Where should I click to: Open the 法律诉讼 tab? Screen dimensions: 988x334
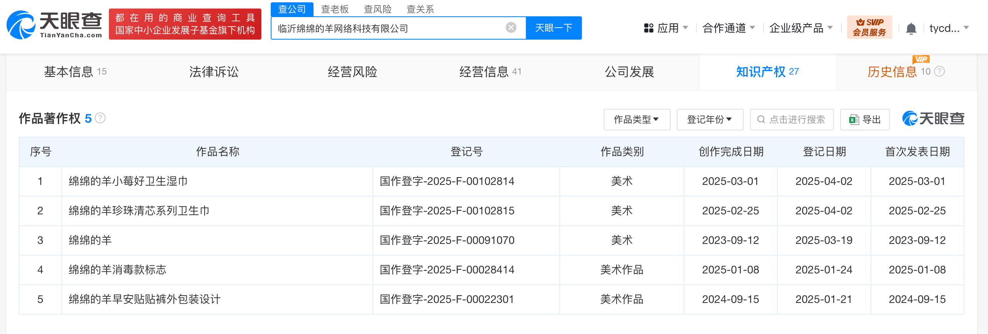214,72
